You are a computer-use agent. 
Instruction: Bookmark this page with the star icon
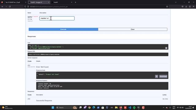tap(167, 7)
